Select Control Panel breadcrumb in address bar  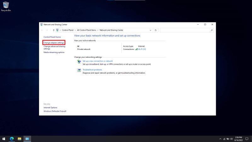click(67, 30)
